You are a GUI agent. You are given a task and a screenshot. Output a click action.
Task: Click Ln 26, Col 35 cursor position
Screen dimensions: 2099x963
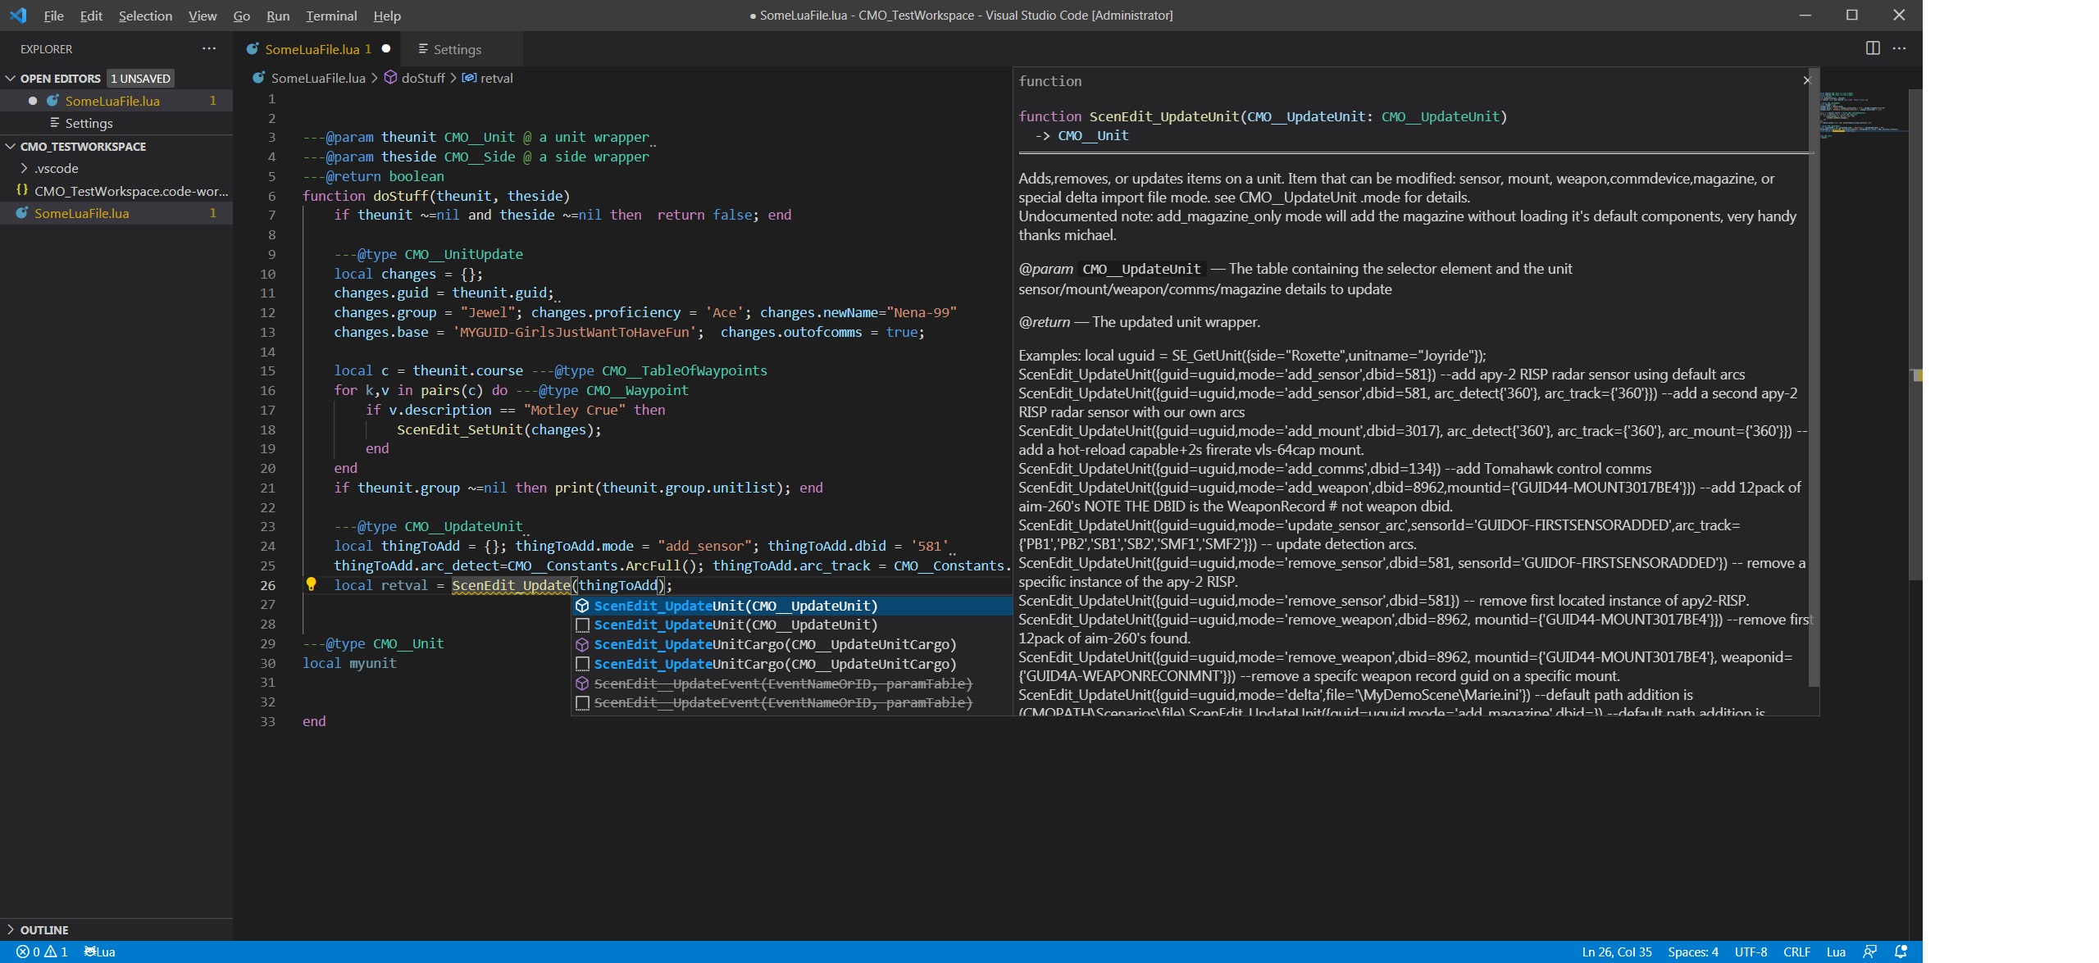pos(1616,952)
